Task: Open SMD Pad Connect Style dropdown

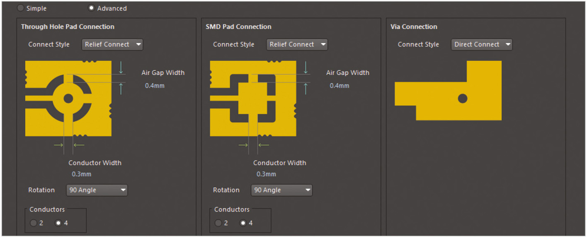Action: 297,44
